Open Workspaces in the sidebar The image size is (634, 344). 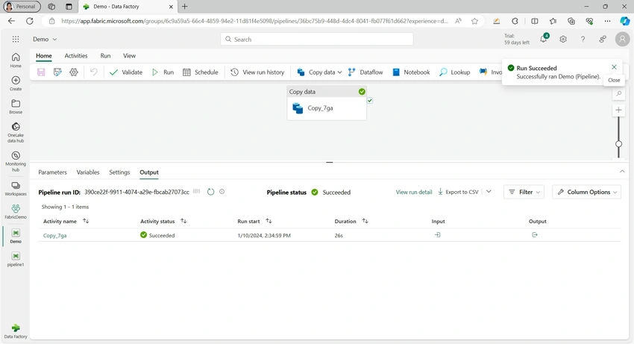point(16,189)
